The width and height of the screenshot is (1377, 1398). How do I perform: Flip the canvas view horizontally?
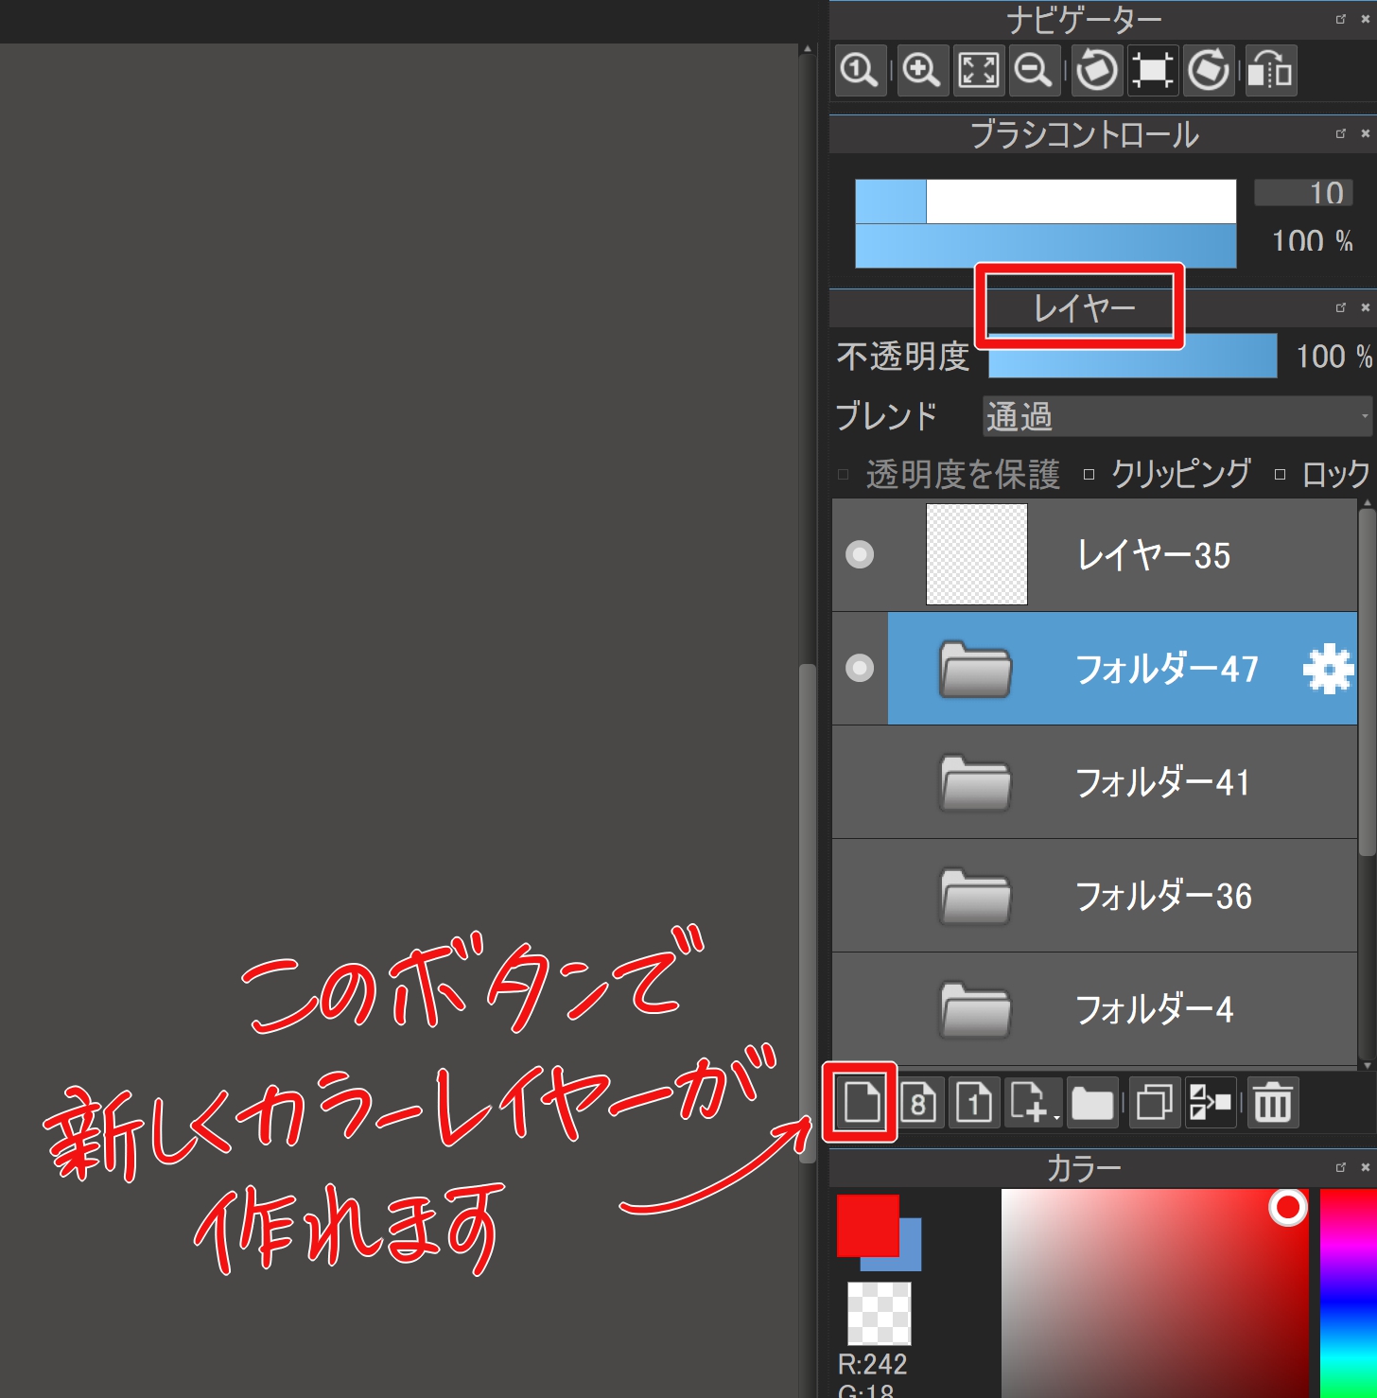pos(1270,70)
